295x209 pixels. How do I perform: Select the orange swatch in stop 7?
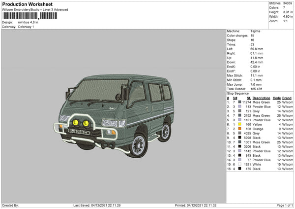tap(239, 129)
